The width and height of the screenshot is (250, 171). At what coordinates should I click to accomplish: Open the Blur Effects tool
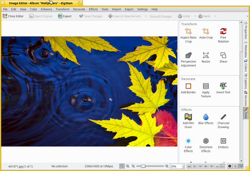206,119
